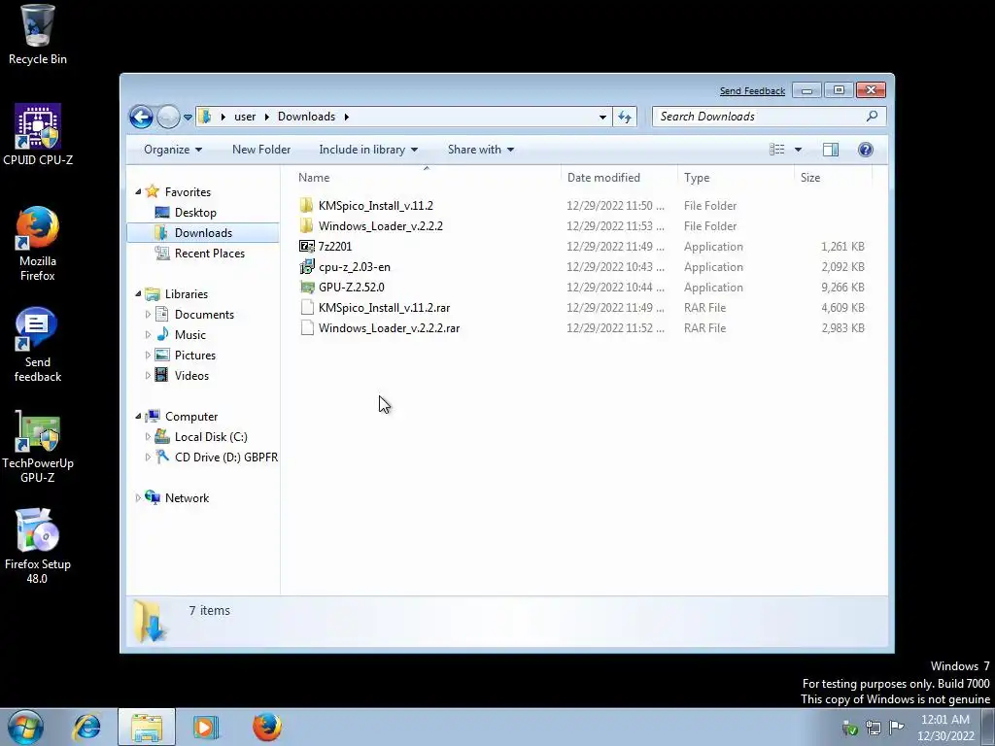
Task: Open the Share with menu
Action: (x=480, y=150)
